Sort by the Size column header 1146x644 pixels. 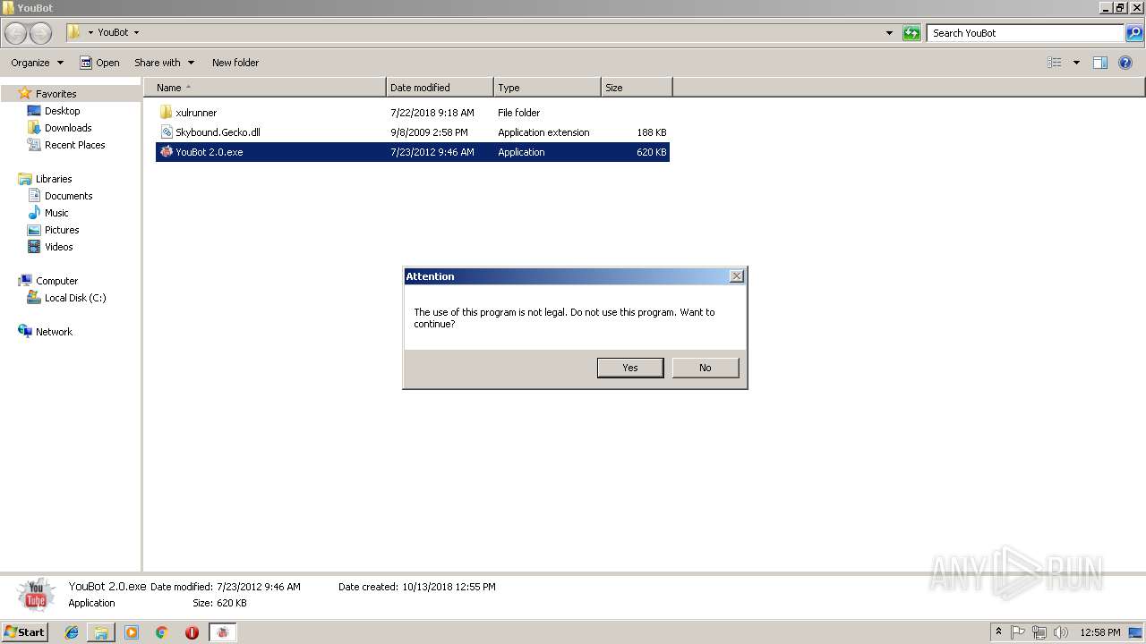(x=637, y=88)
